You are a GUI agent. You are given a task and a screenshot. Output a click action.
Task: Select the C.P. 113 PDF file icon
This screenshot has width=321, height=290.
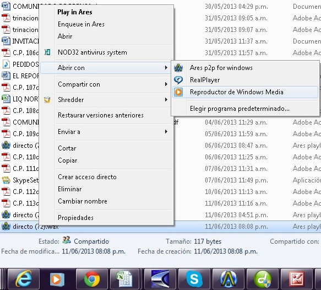6,203
